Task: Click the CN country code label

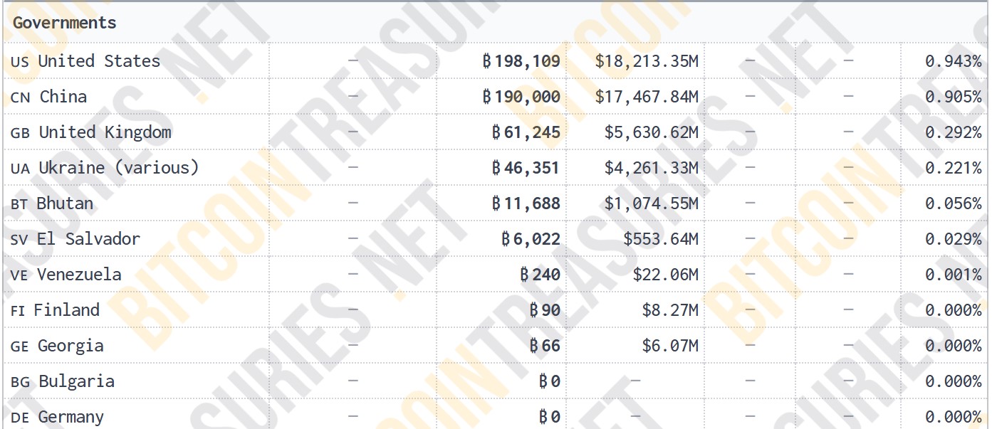Action: coord(21,98)
